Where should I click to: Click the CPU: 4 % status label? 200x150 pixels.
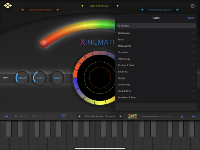coord(49,116)
